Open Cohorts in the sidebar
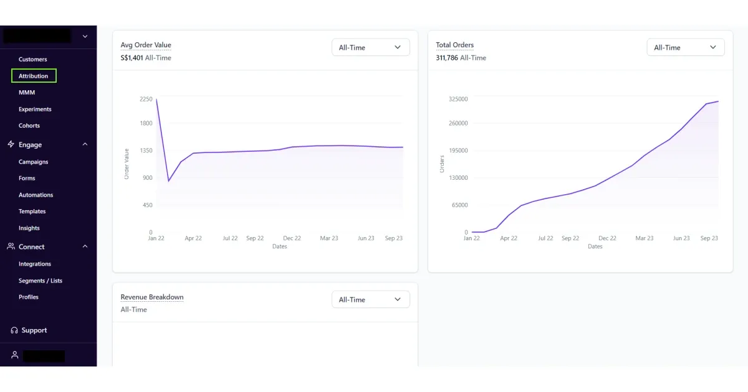The width and height of the screenshot is (748, 392). pyautogui.click(x=29, y=126)
